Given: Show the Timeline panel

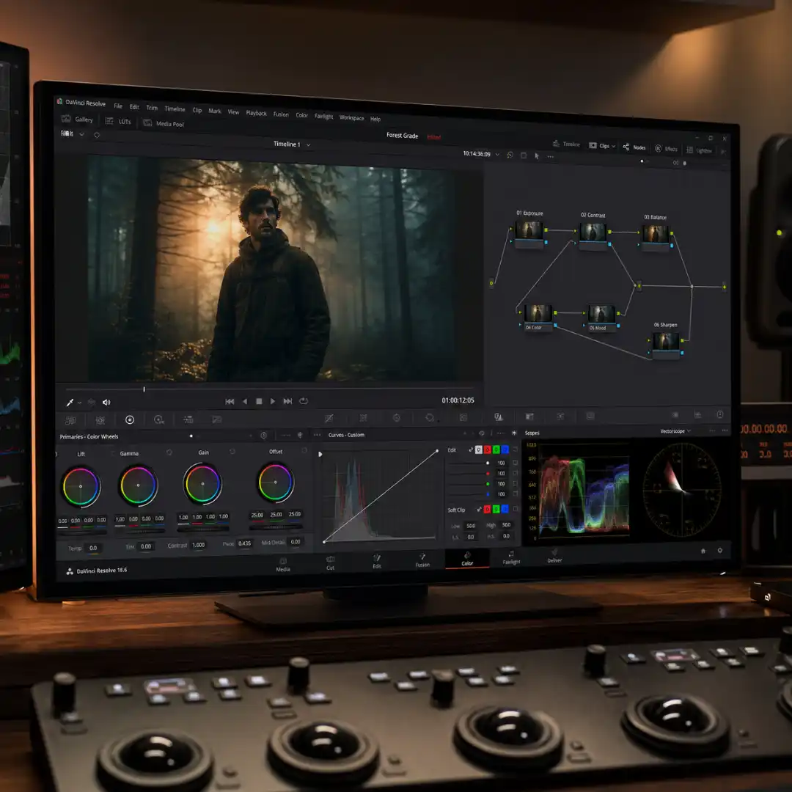Looking at the screenshot, I should (x=567, y=144).
